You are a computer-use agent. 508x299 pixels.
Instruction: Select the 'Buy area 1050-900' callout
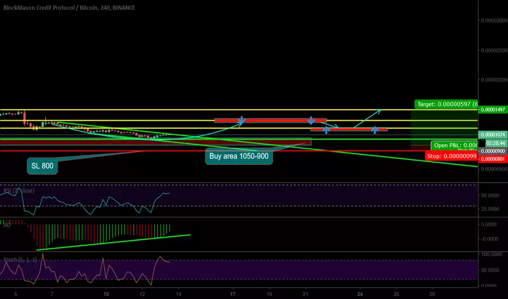coord(239,156)
